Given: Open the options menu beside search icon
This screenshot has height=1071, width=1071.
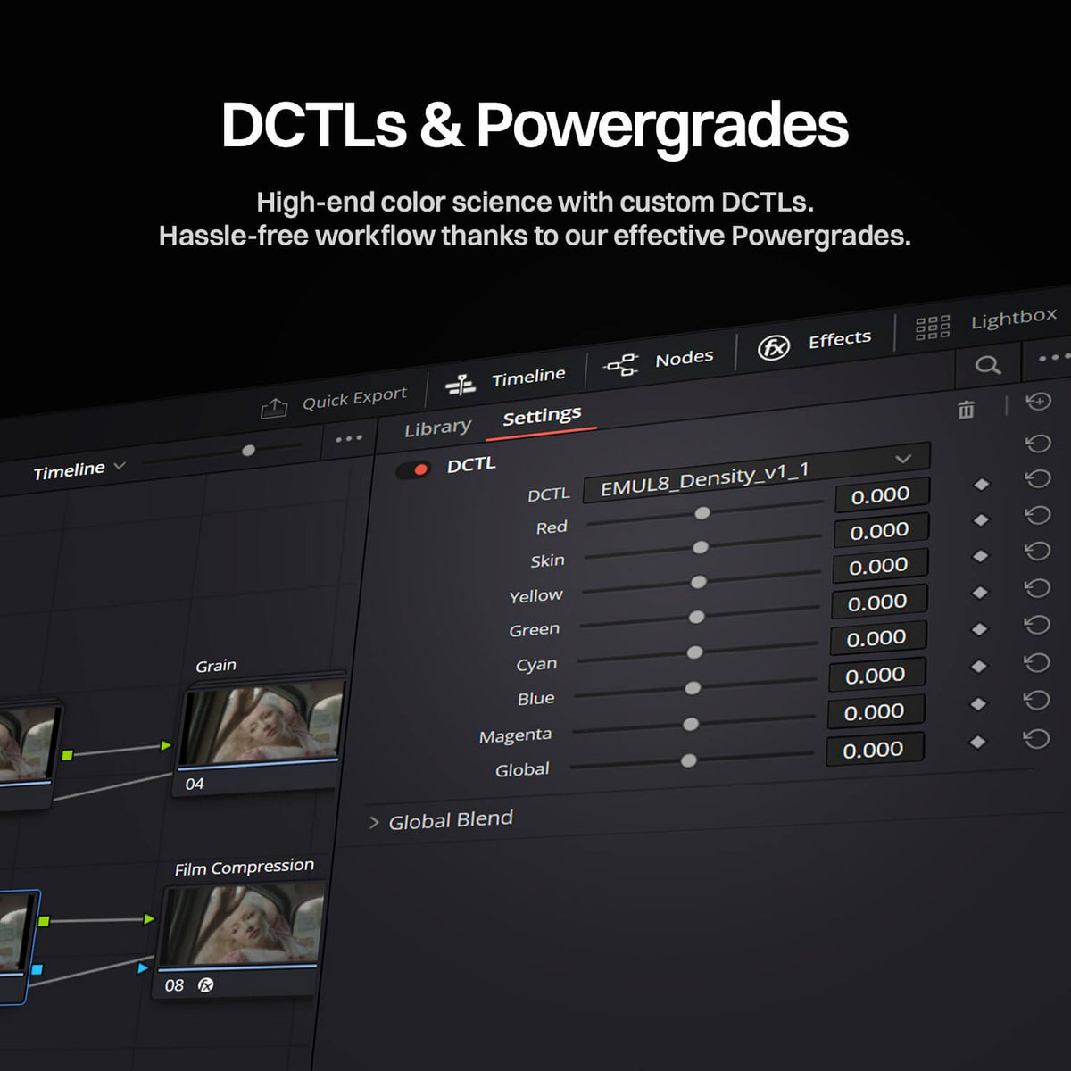Looking at the screenshot, I should pos(1054,358).
